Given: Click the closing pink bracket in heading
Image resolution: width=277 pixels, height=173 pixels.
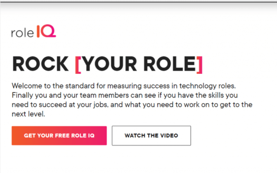Looking at the screenshot, I should (x=200, y=65).
